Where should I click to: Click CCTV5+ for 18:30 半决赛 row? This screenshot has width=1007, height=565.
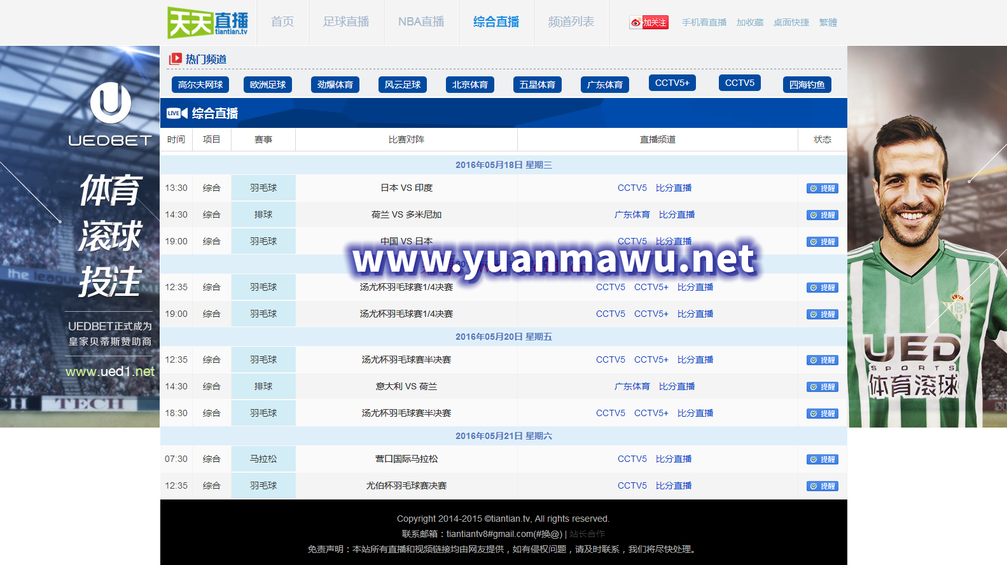point(651,414)
